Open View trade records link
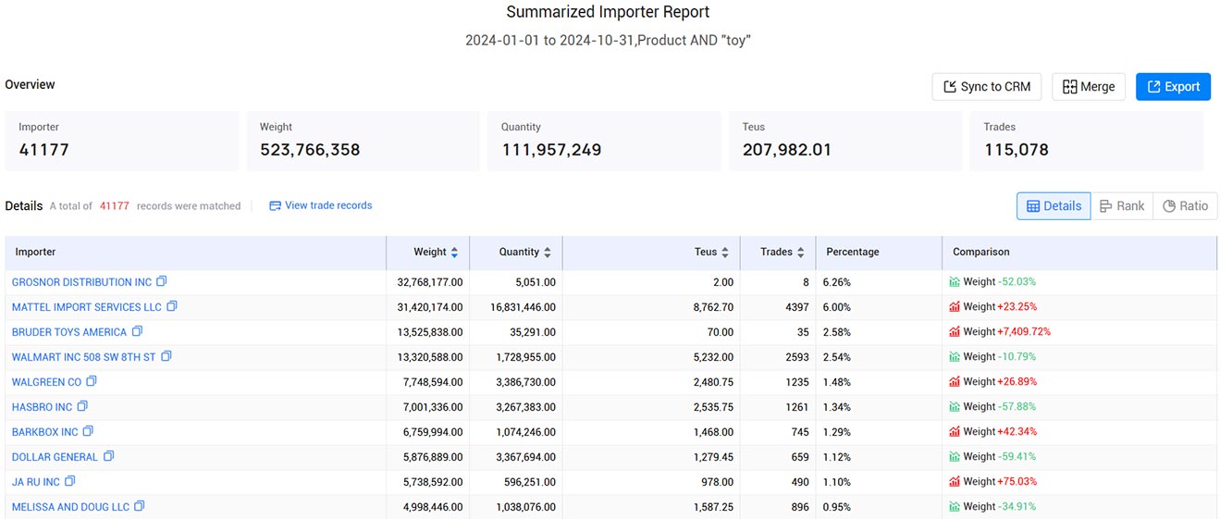1220x519 pixels. [x=321, y=205]
